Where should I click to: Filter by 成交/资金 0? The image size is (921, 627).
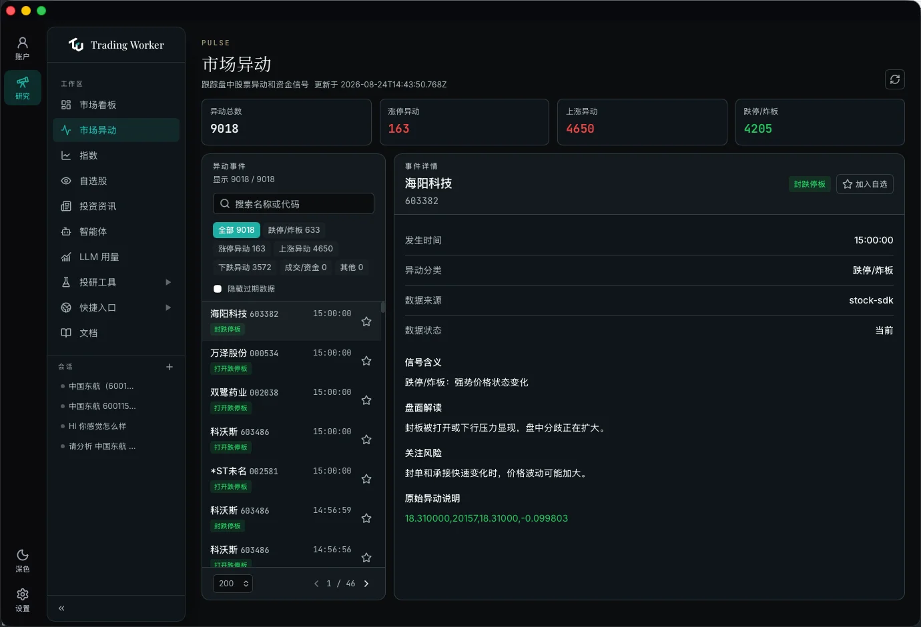tap(306, 267)
